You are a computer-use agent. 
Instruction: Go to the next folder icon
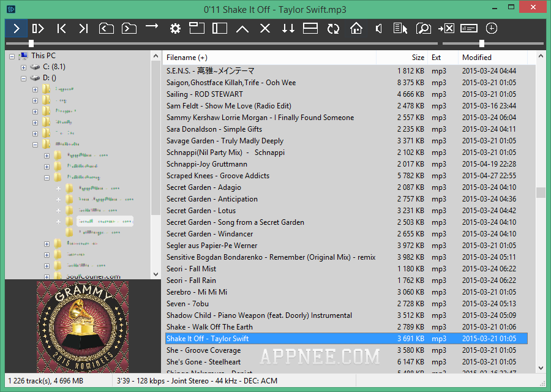pyautogui.click(x=129, y=28)
